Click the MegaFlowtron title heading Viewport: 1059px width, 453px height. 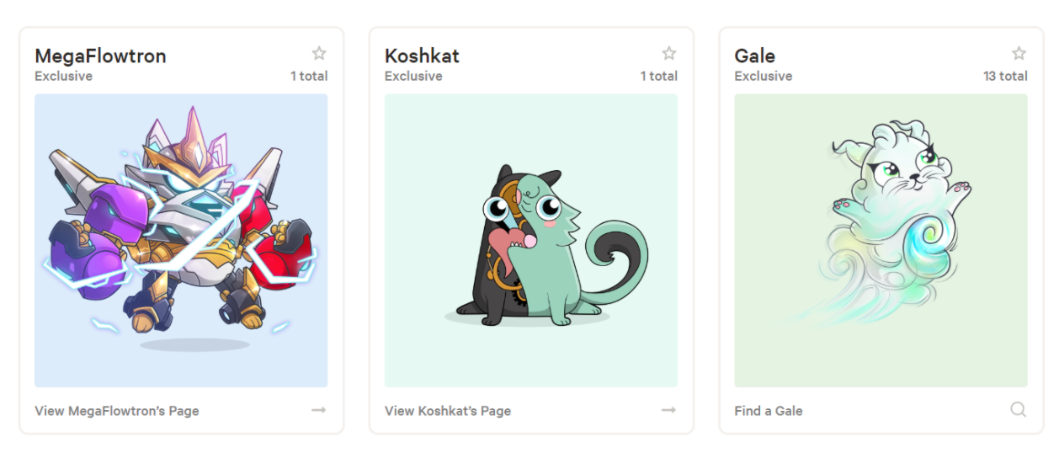tap(100, 56)
